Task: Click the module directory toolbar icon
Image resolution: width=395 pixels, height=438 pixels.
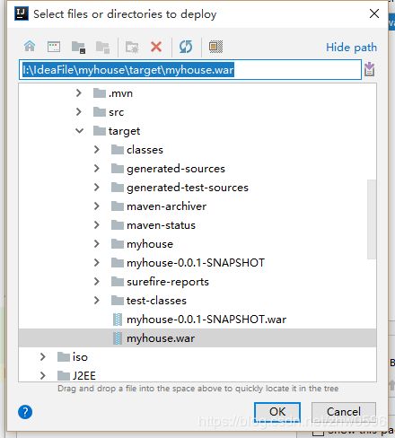Action: pyautogui.click(x=102, y=47)
